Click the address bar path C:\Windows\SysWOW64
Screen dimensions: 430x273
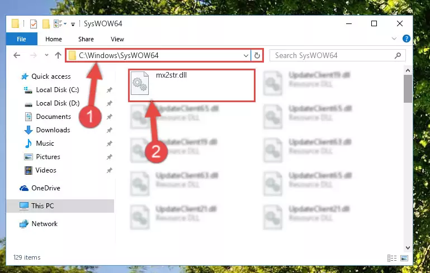click(x=119, y=56)
